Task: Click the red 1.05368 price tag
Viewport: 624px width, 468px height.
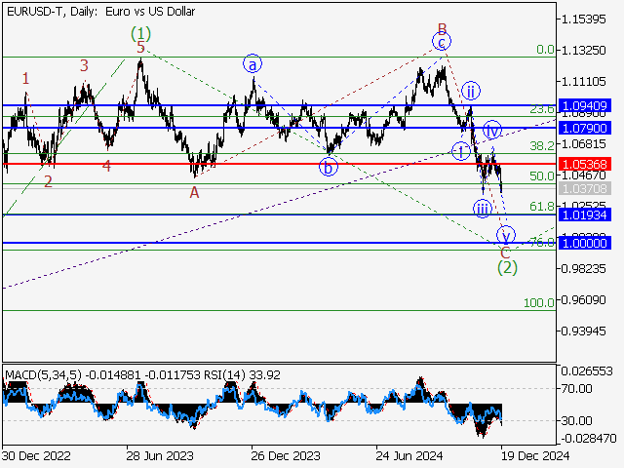Action: click(584, 164)
